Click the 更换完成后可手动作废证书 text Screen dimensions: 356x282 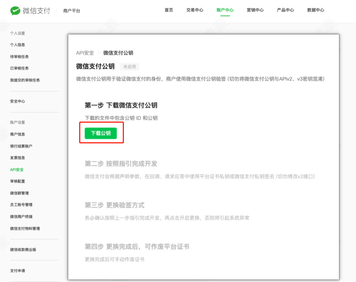(114, 259)
